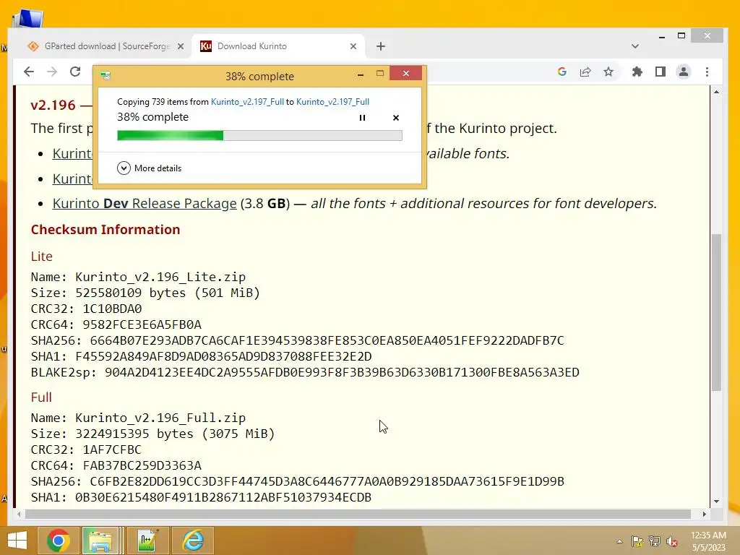This screenshot has width=740, height=555.
Task: Toggle the Chrome side panel
Action: 661,72
